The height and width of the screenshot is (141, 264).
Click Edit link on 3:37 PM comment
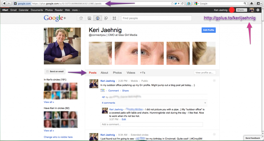coord(124,119)
